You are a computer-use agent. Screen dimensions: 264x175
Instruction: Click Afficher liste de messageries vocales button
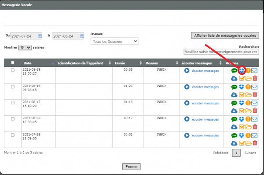[225, 36]
